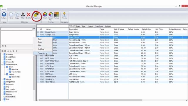
Task: Select the Main ribbon tab
Action: (4, 9)
